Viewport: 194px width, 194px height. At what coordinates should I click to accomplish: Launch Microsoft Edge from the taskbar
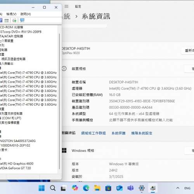[x=86, y=188]
